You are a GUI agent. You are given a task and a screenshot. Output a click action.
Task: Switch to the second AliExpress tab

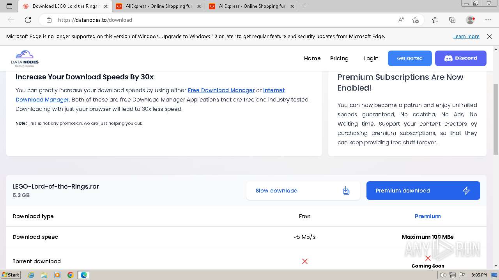point(252,6)
